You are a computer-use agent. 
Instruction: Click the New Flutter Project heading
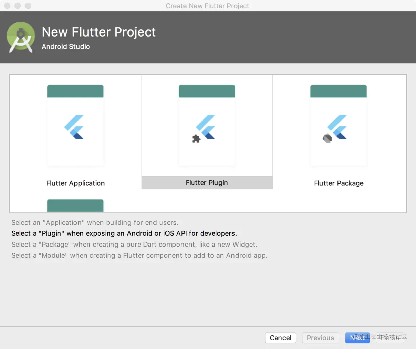99,32
